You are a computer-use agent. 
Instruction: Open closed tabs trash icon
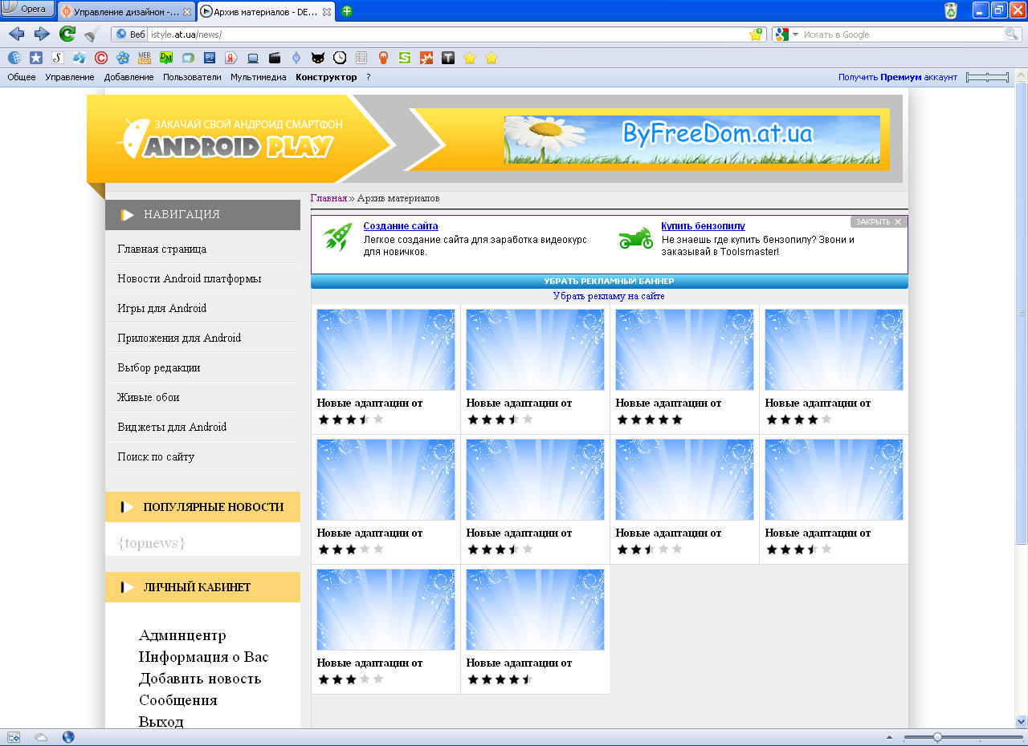click(951, 10)
